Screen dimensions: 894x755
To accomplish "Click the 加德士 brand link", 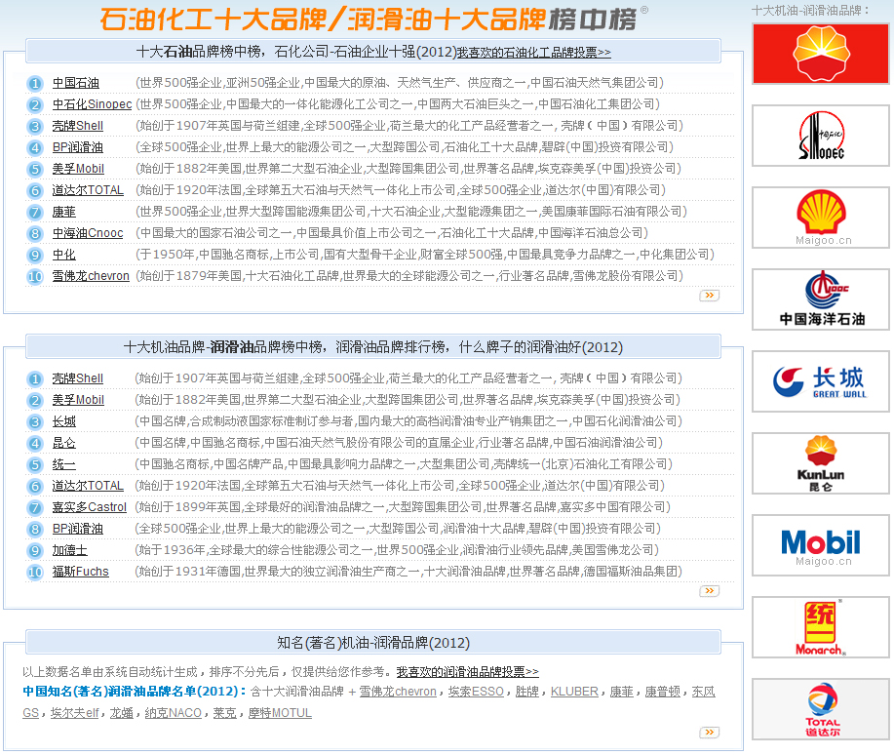I will 69,550.
